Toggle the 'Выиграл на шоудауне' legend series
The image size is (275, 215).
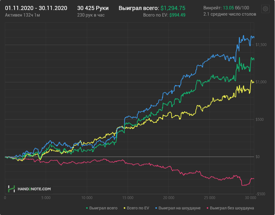(x=178, y=208)
